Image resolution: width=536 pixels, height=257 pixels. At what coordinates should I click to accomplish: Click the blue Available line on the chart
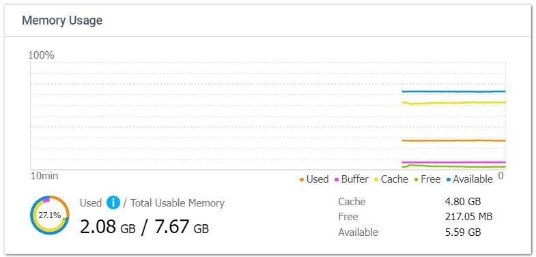click(453, 91)
